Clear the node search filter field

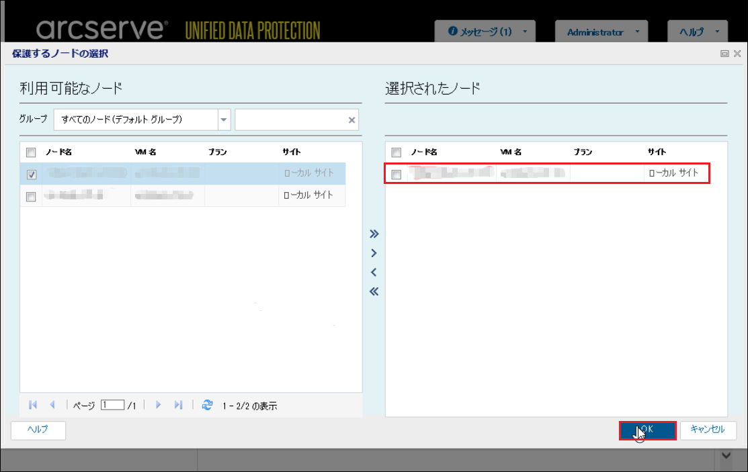pyautogui.click(x=351, y=120)
